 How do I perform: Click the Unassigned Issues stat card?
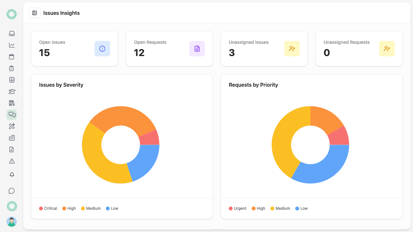pyautogui.click(x=264, y=49)
